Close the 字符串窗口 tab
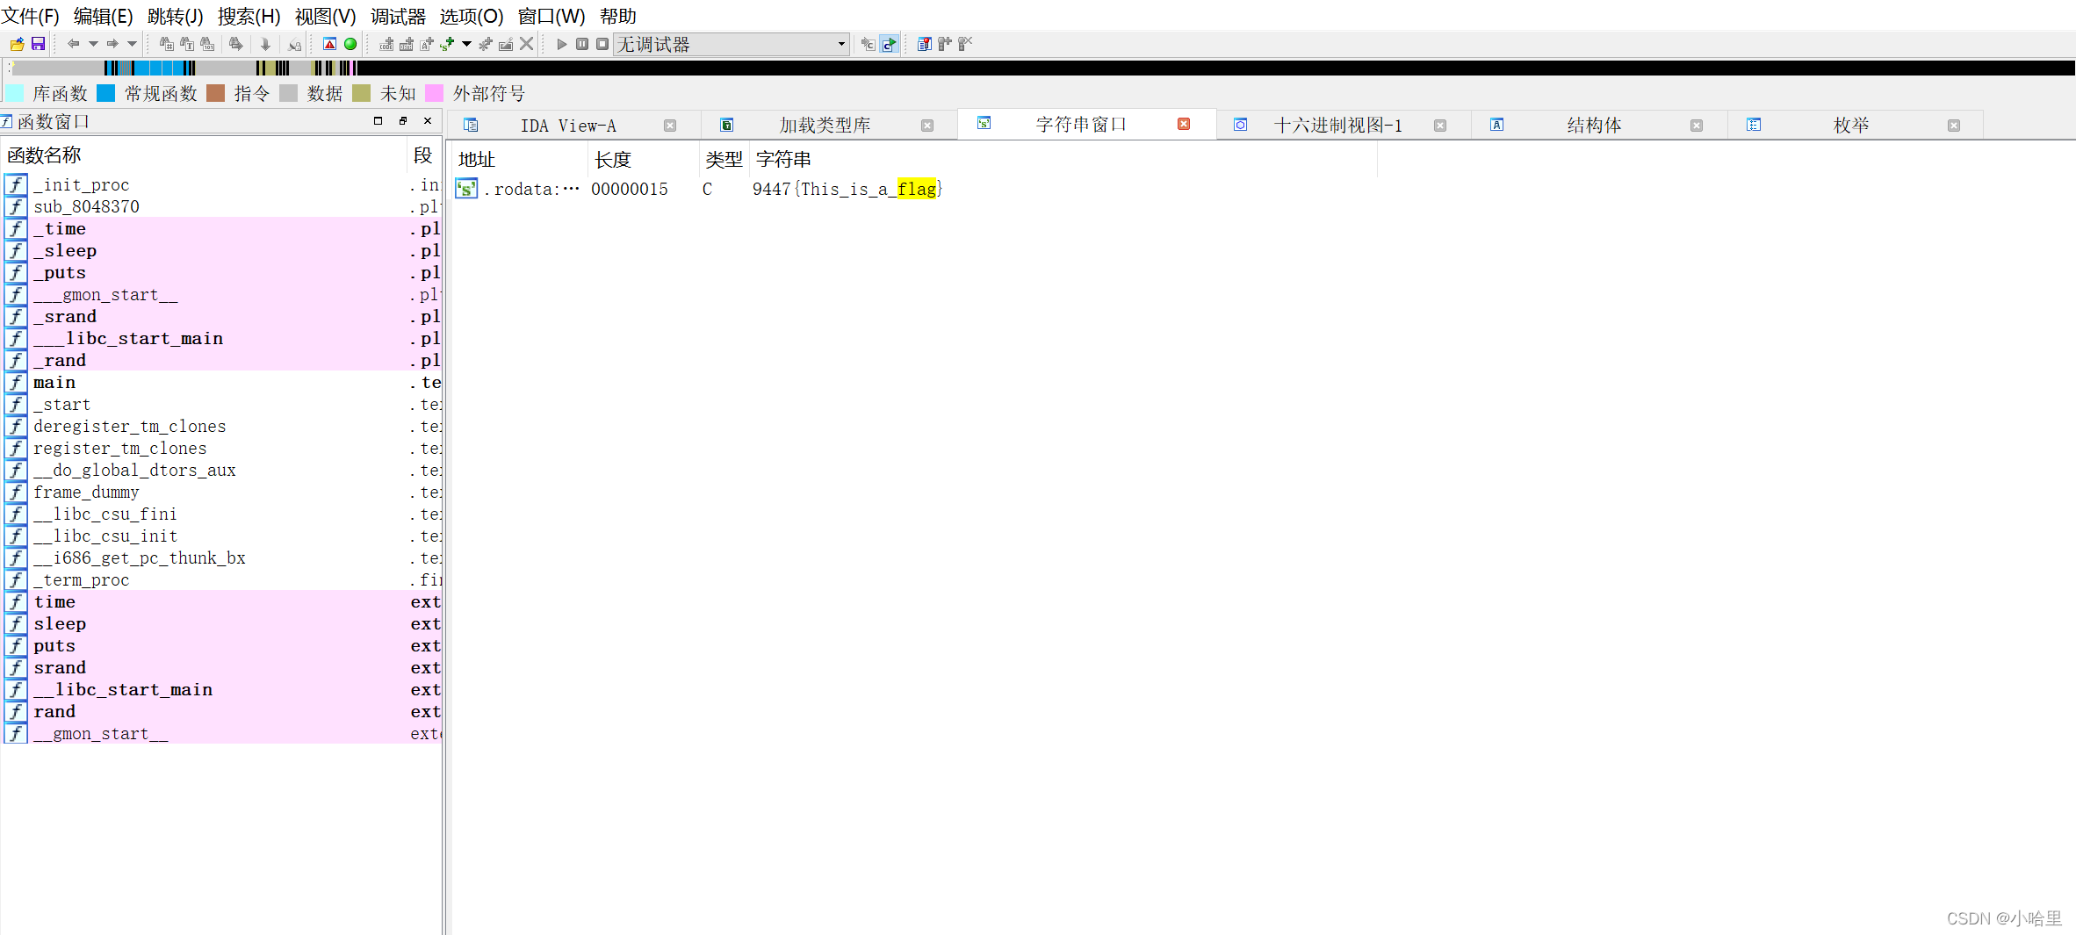Image resolution: width=2076 pixels, height=935 pixels. coord(1184,125)
